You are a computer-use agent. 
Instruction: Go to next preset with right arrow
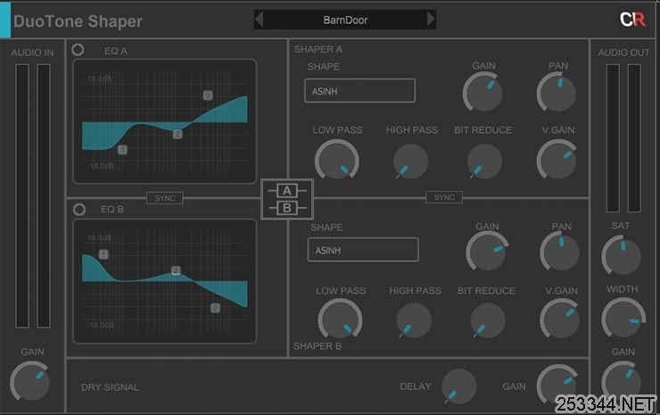[431, 20]
